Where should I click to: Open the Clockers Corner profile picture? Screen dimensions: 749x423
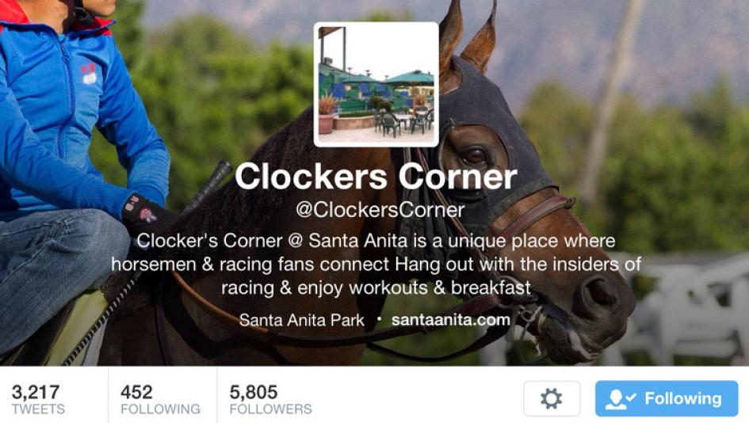(x=376, y=85)
